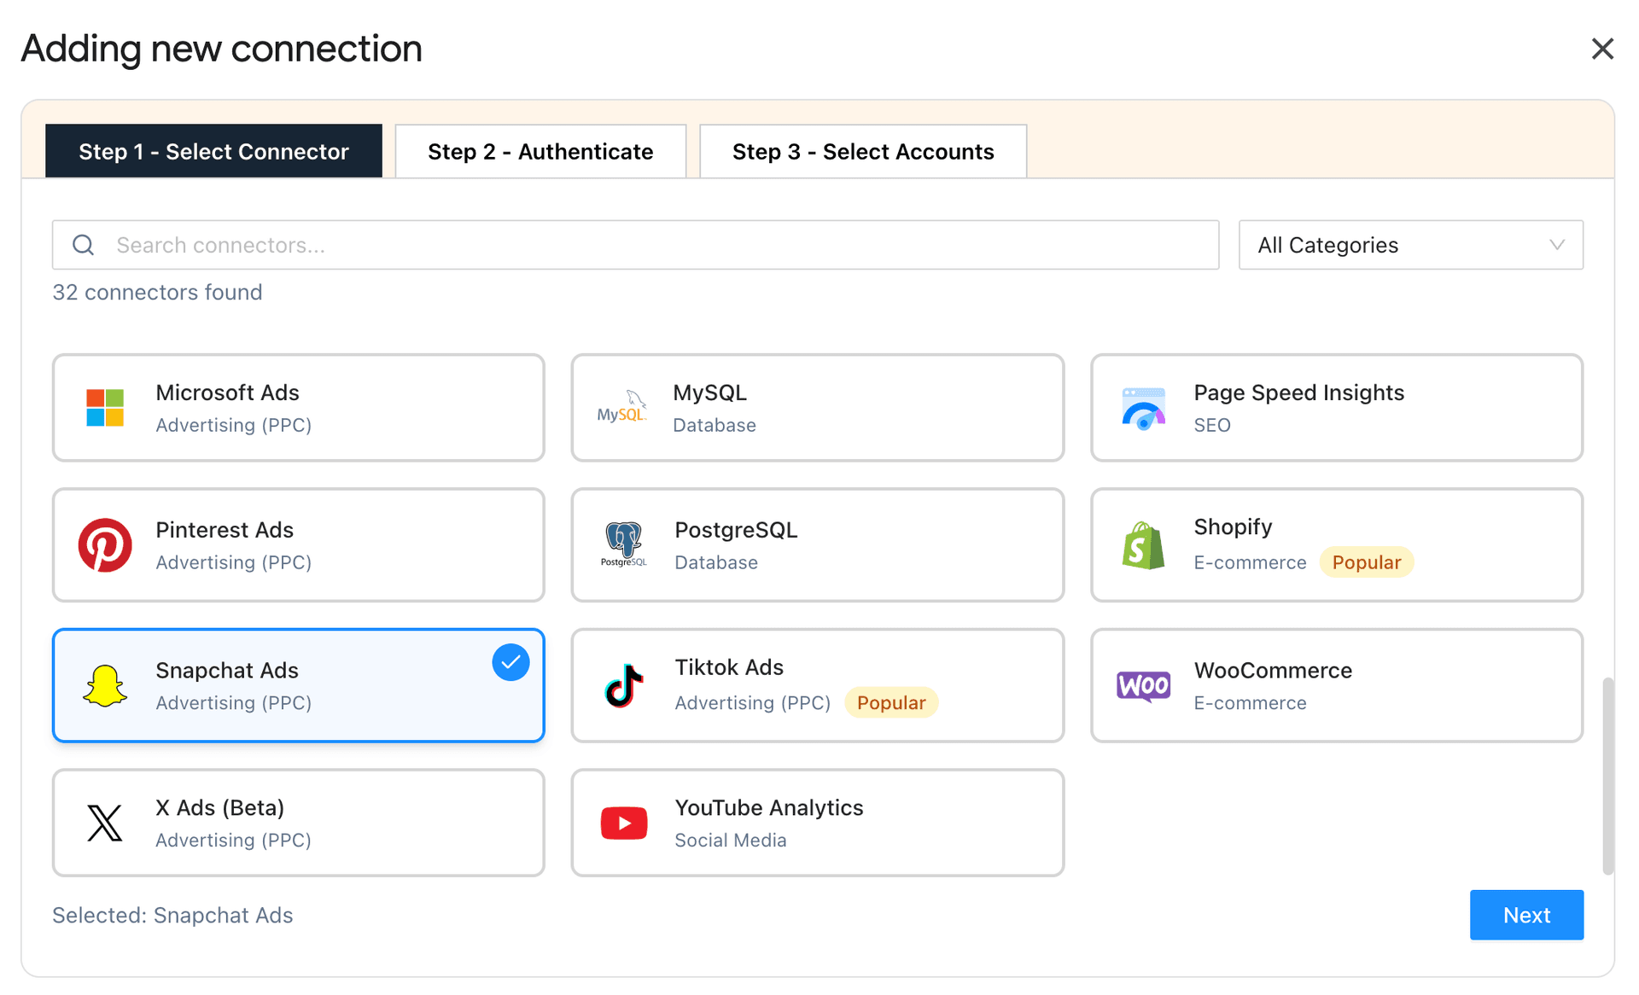1639x995 pixels.
Task: Click the PostgreSQL elephant icon
Action: 623,545
